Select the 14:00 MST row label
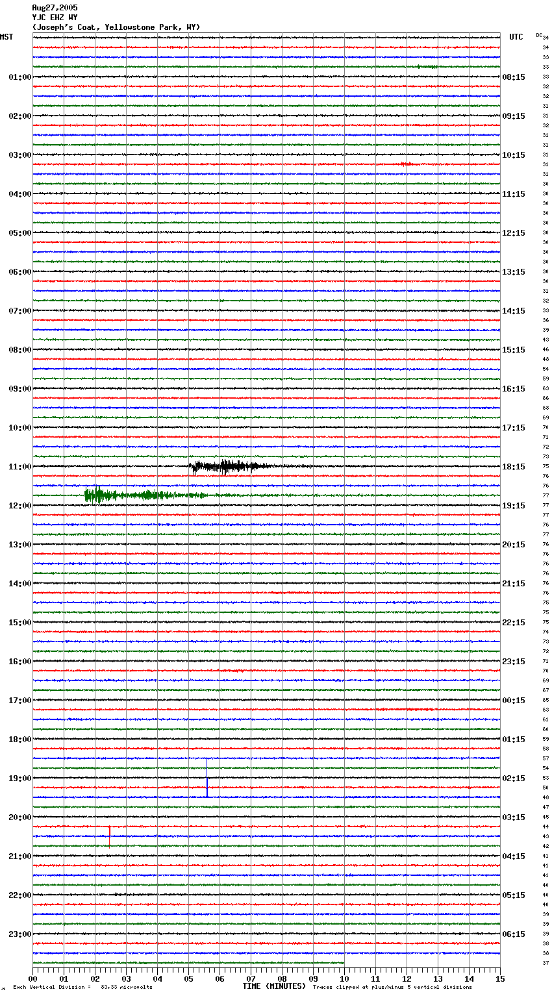The width and height of the screenshot is (552, 996). [20, 584]
